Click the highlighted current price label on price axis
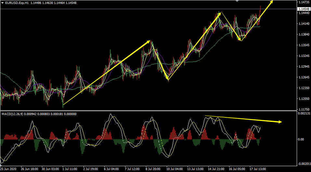Viewport: 311px width, 172px height. tap(304, 9)
